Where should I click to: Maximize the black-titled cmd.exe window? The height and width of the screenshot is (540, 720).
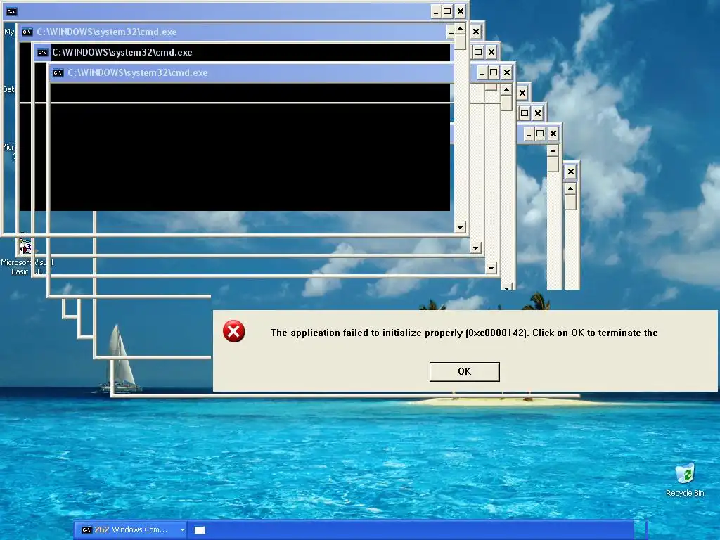coord(478,52)
